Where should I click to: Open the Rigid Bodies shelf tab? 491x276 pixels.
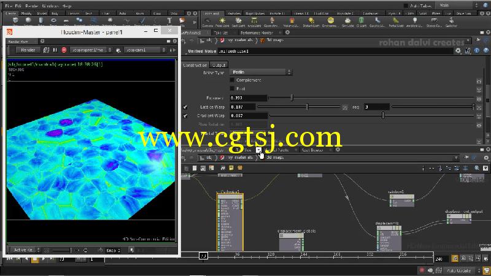(x=255, y=13)
